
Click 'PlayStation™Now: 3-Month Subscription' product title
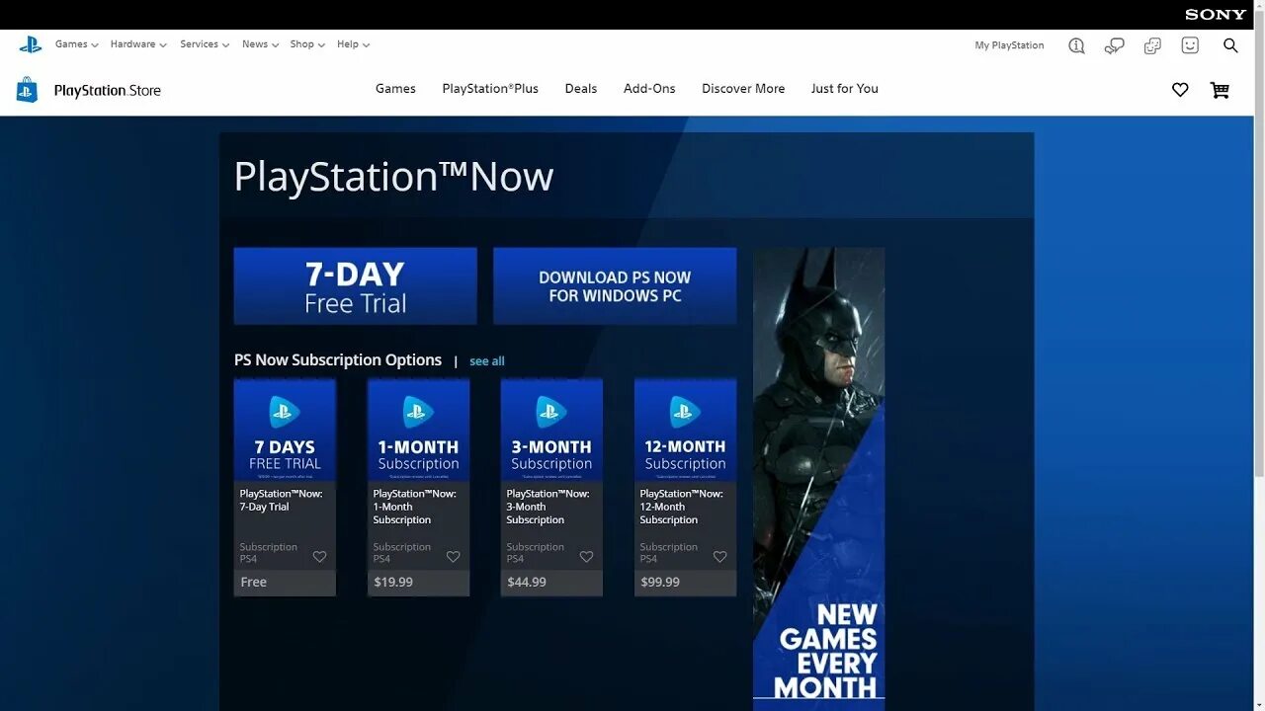[x=548, y=507]
